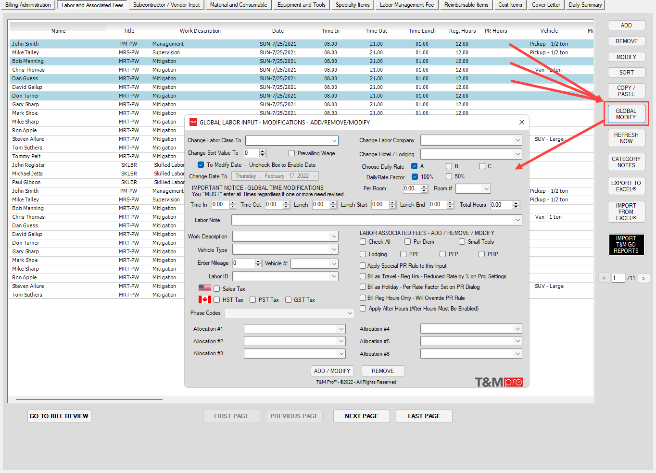Click the Canadian flag icon beside HST Tax
Image resolution: width=656 pixels, height=473 pixels.
[205, 299]
